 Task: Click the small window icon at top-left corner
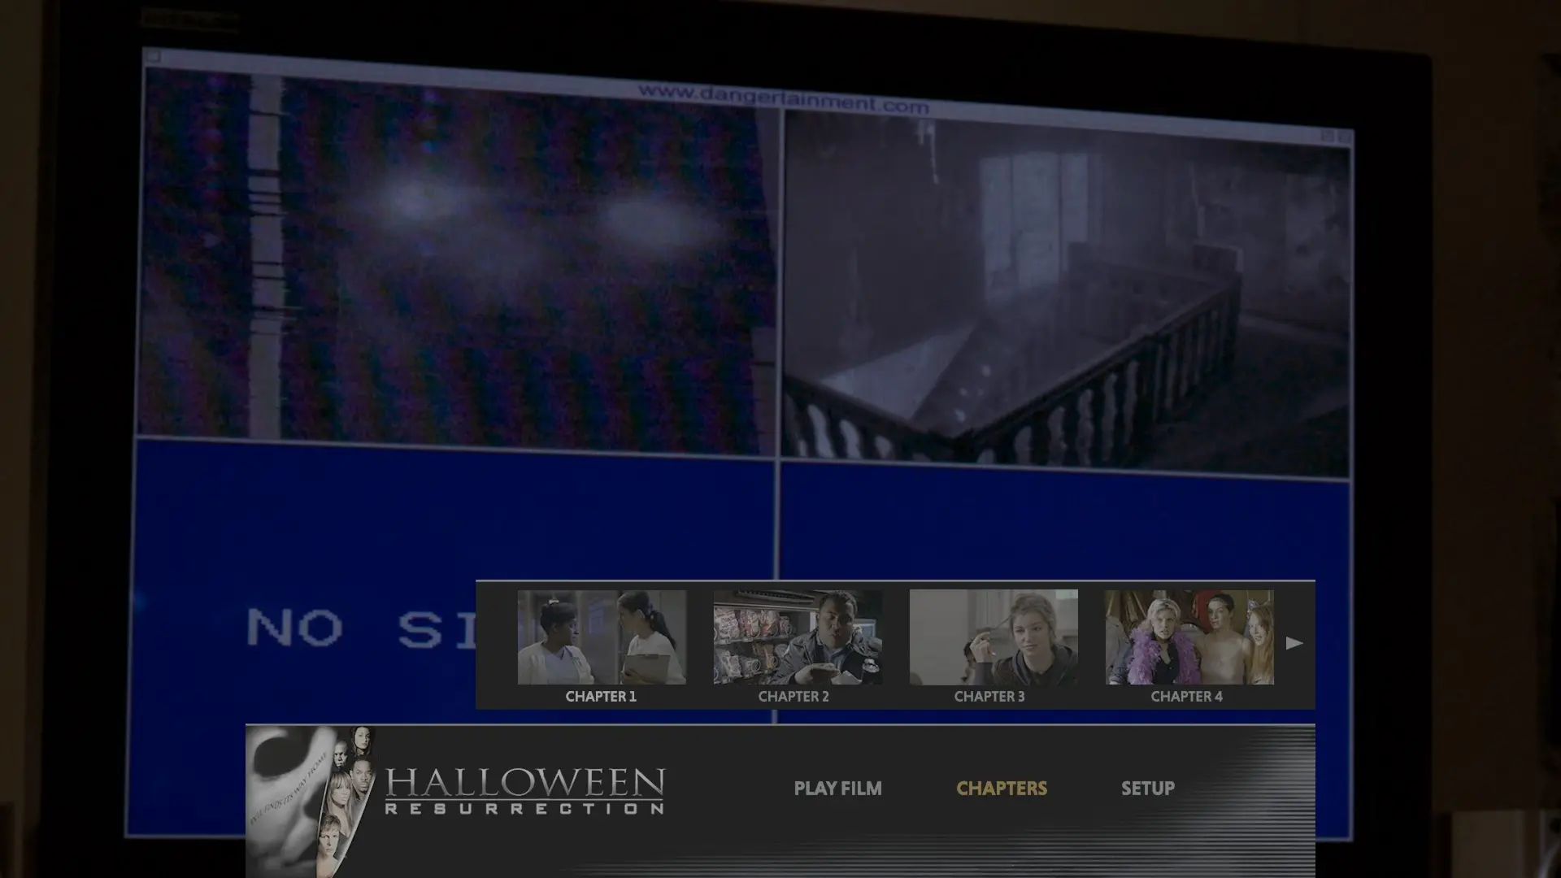point(152,55)
